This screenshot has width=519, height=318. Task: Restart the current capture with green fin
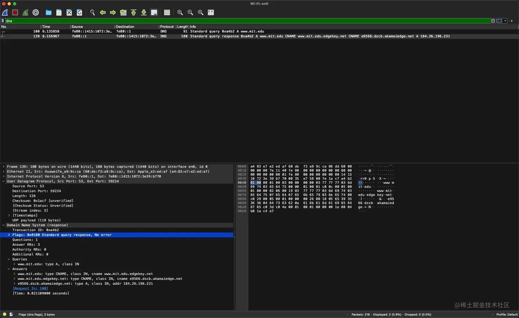point(25,13)
